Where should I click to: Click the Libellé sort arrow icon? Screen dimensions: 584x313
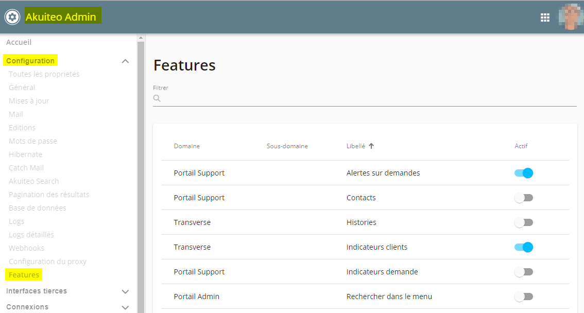point(371,146)
